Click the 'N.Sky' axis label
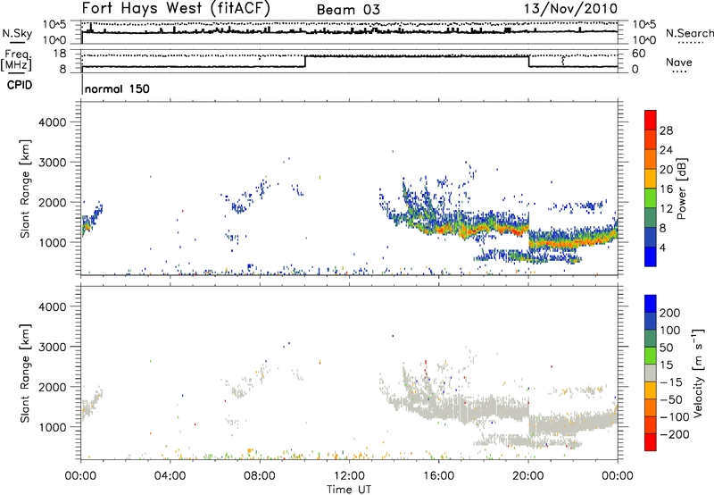This screenshot has width=714, height=495. (17, 33)
